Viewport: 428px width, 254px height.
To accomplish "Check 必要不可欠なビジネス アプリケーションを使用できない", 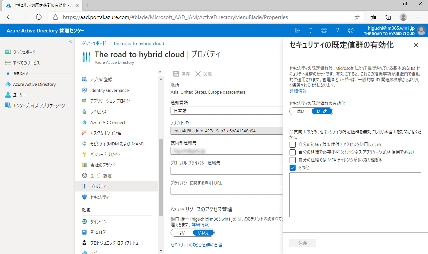I will point(293,152).
